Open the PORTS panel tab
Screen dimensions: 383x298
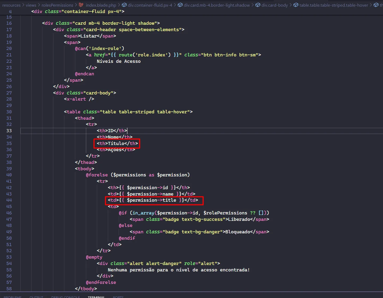pyautogui.click(x=118, y=297)
